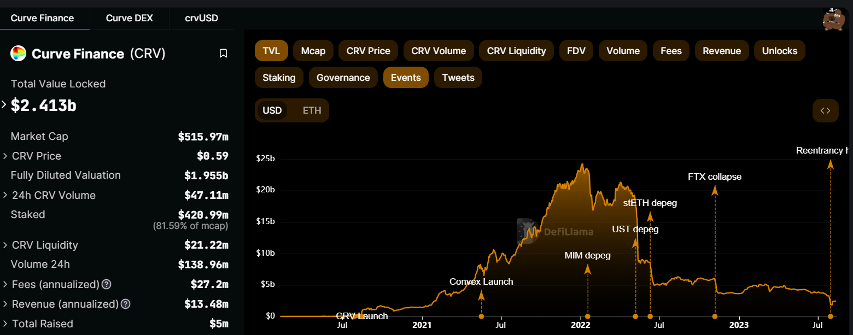The image size is (853, 335).
Task: Click the FTX collapse event marker dot
Action: click(x=715, y=316)
